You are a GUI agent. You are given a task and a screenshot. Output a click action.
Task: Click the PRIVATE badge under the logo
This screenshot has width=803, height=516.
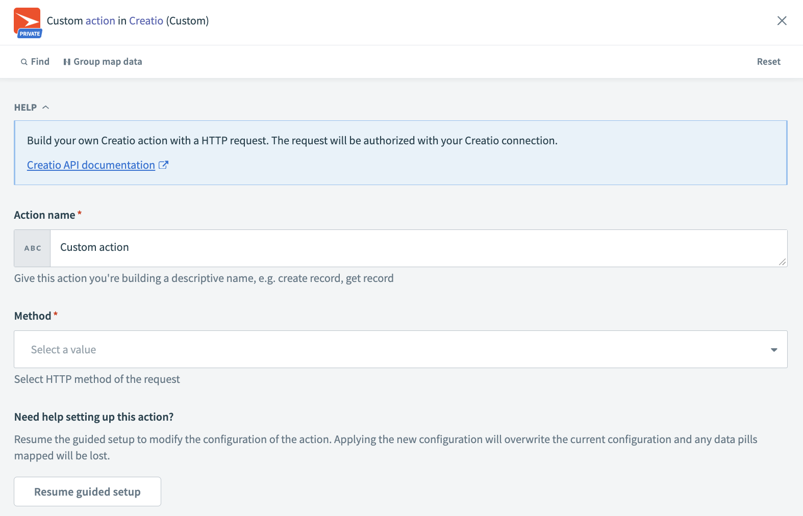click(30, 34)
